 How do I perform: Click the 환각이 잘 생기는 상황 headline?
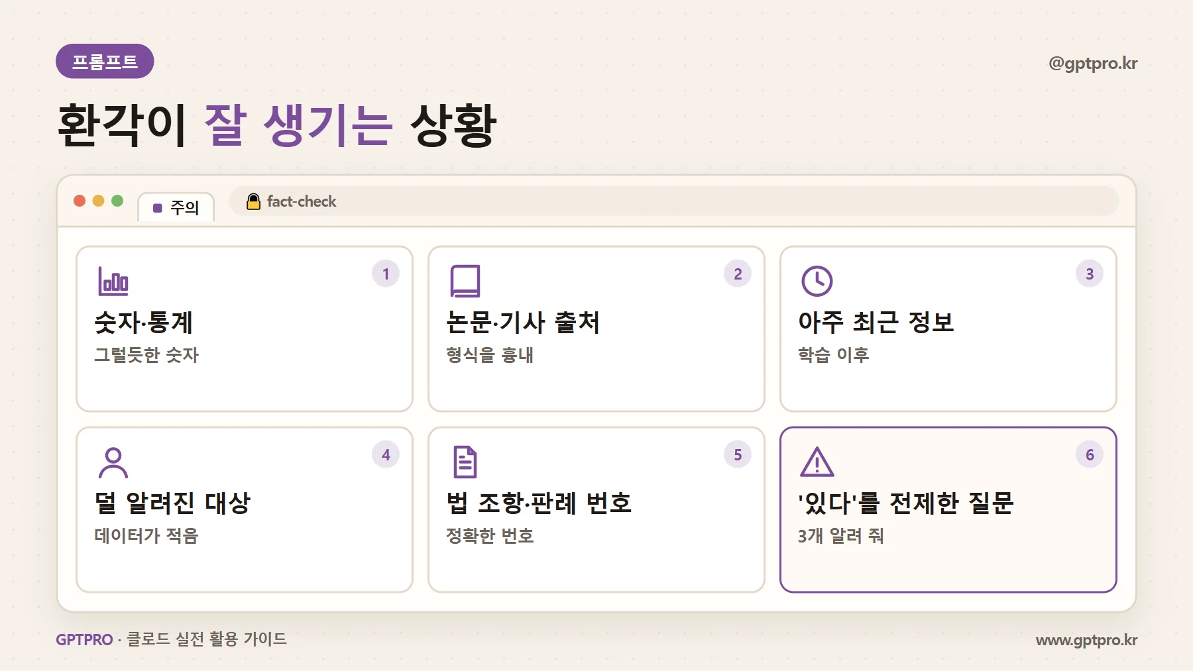tap(277, 125)
